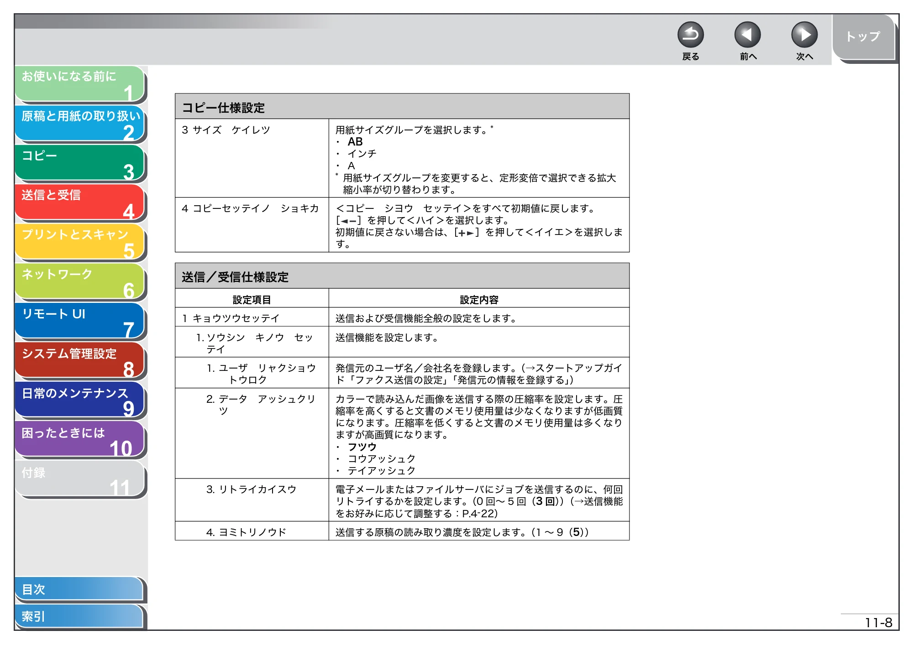913x645 pixels.
Task: Click row '2. データ アッシュクリツ'
Action: coord(402,433)
